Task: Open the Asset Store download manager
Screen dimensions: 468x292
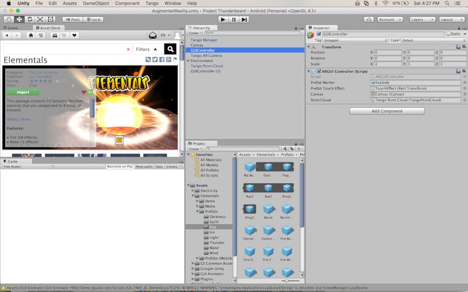Action: pyautogui.click(x=54, y=35)
